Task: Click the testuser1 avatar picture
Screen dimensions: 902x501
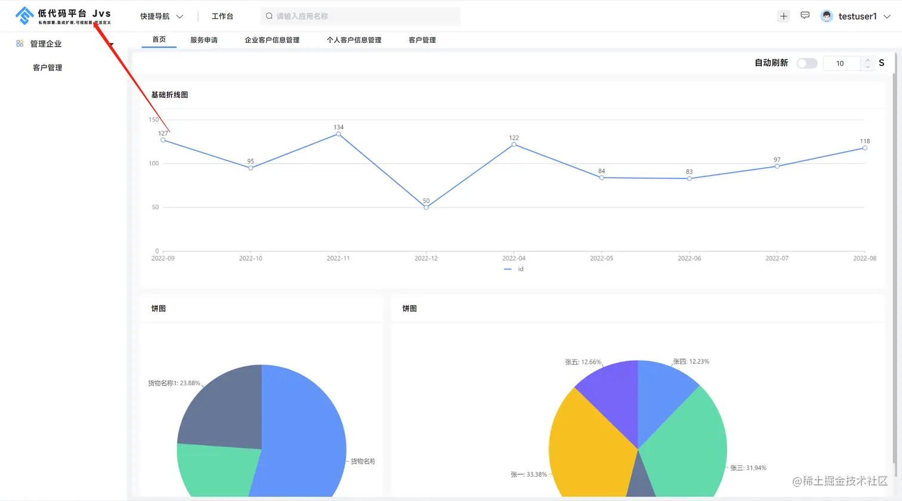Action: coord(826,16)
